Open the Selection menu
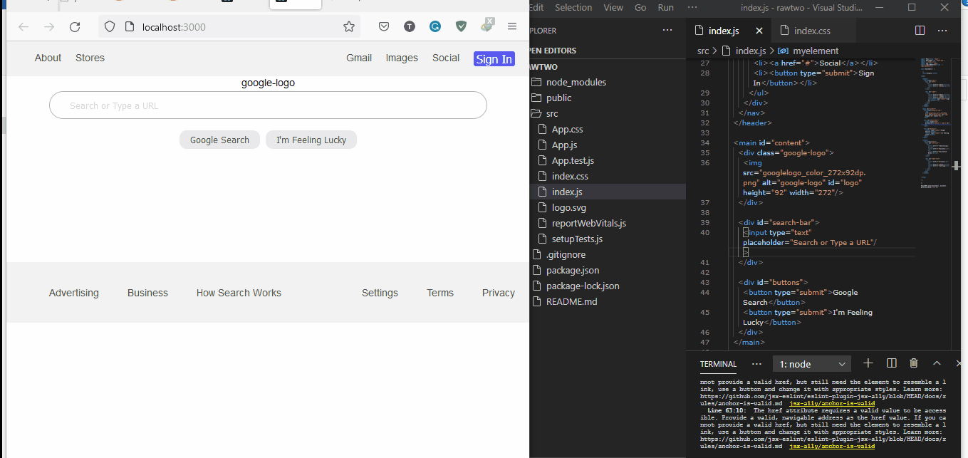This screenshot has width=968, height=458. tap(573, 7)
